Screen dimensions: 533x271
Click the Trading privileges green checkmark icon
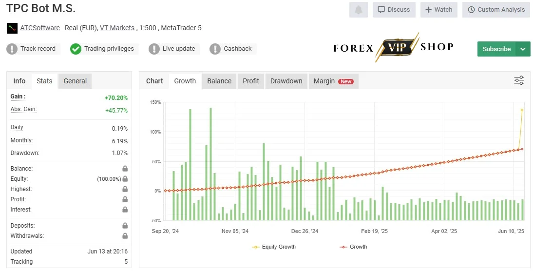[x=76, y=49]
